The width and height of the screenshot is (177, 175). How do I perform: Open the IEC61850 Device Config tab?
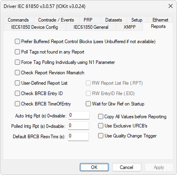tap(34, 27)
